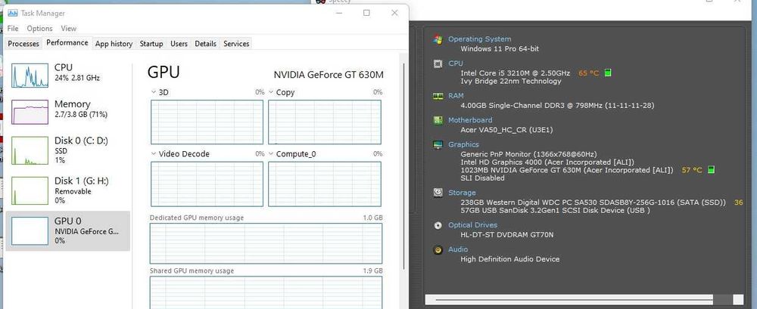Open the Operating System section link in Speccy
Screen dimensions: 757x309
(x=479, y=39)
